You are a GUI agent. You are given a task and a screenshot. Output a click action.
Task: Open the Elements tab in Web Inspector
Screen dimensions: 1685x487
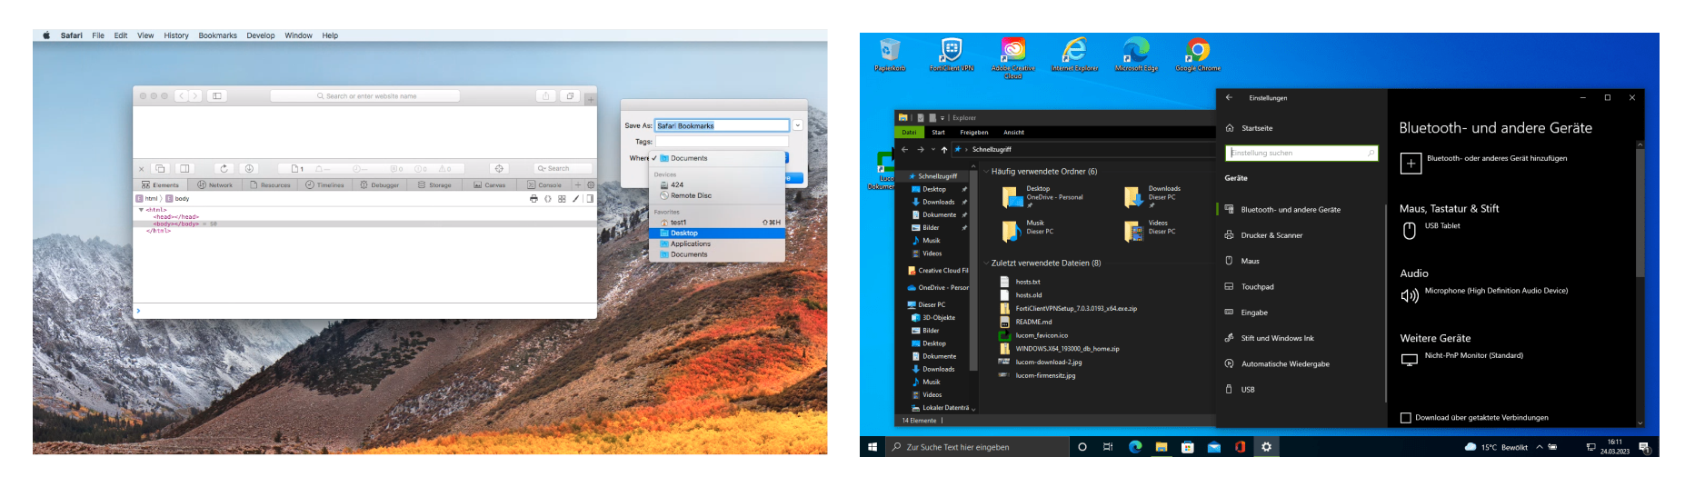click(x=160, y=184)
